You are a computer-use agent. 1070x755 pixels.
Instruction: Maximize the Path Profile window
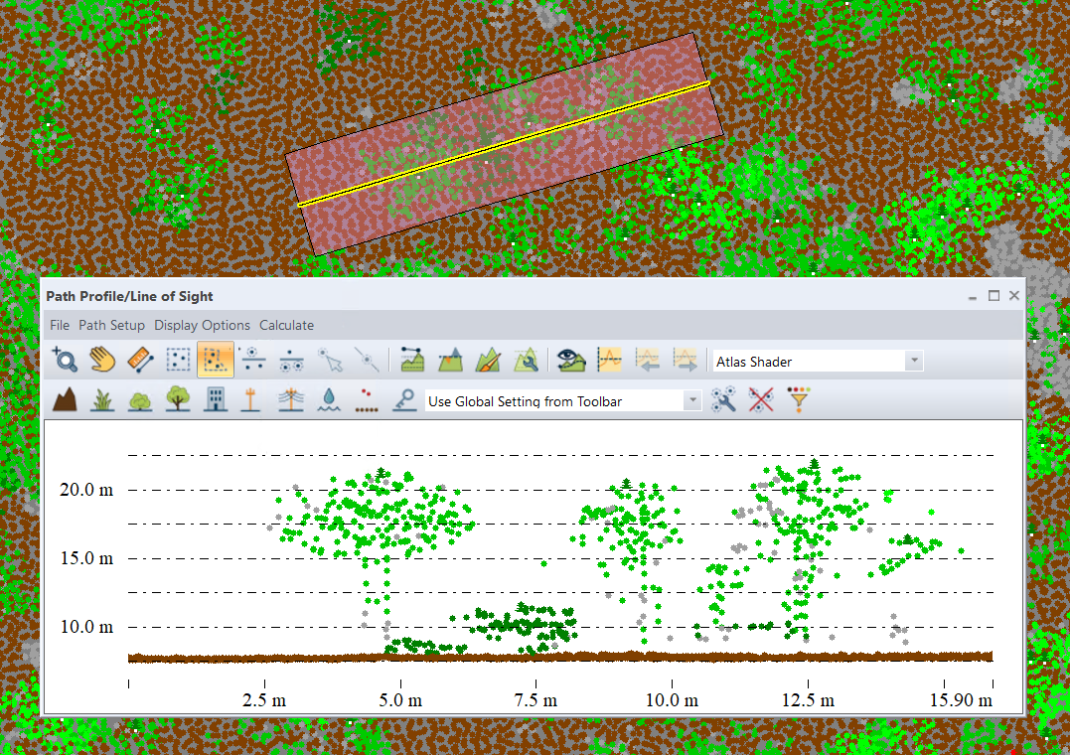pos(994,296)
